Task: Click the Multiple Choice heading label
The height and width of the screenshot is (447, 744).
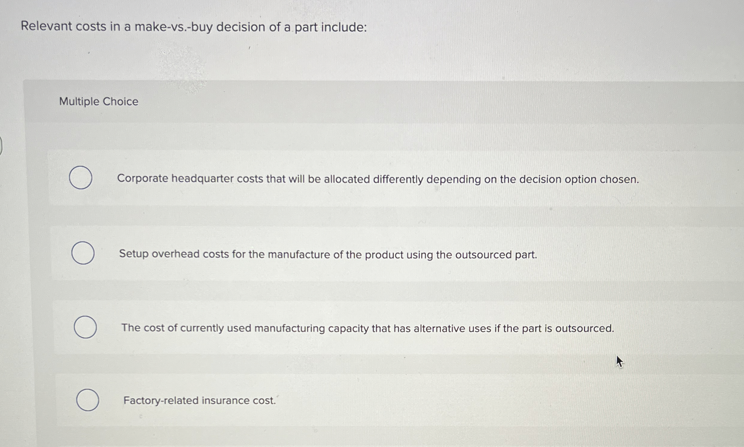Action: point(99,102)
